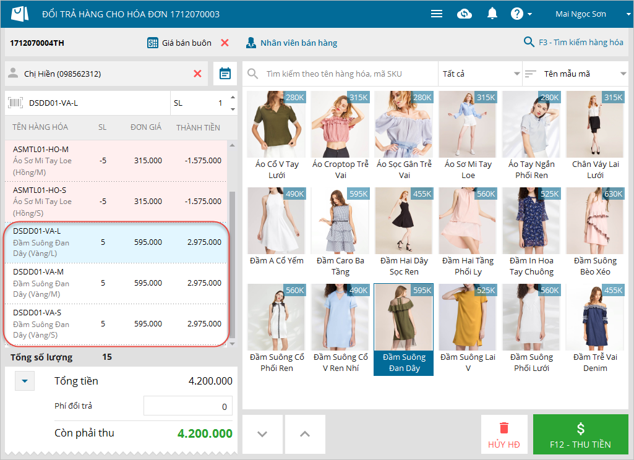Open the help question mark menu

(x=521, y=14)
